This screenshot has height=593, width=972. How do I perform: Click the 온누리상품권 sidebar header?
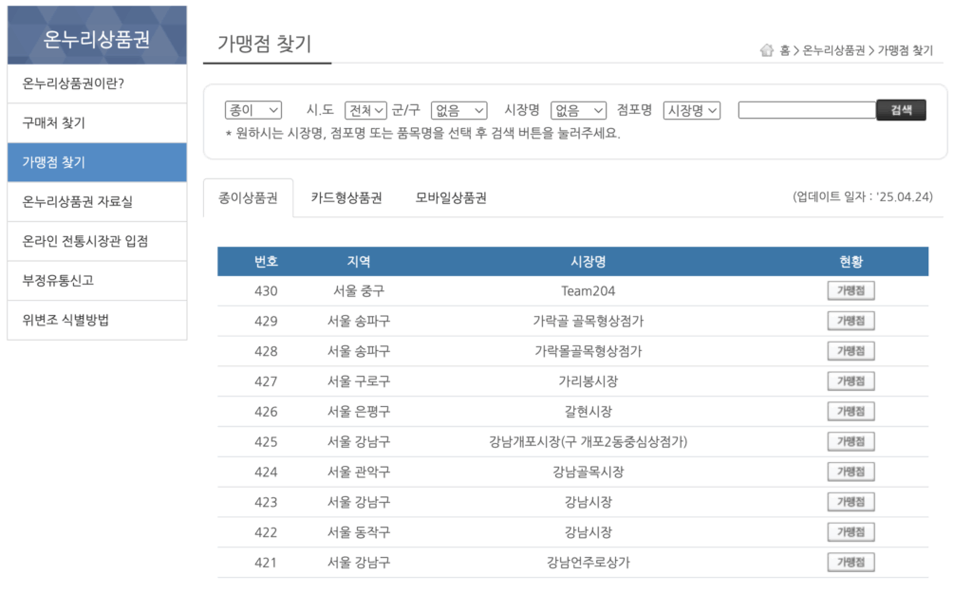(x=97, y=35)
